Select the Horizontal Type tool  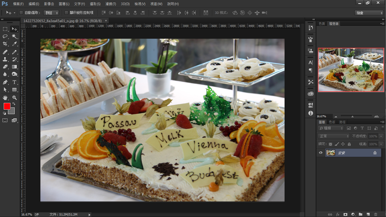[x=14, y=82]
